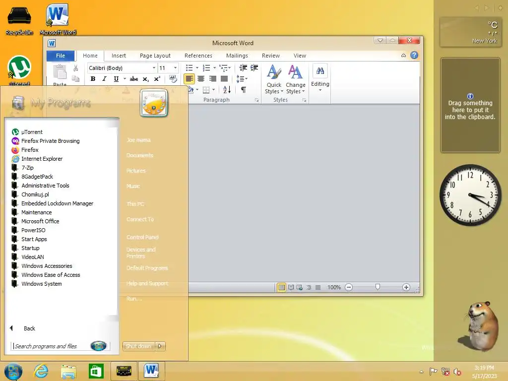Switch to Web Layout view
508x381 pixels.
(x=300, y=287)
